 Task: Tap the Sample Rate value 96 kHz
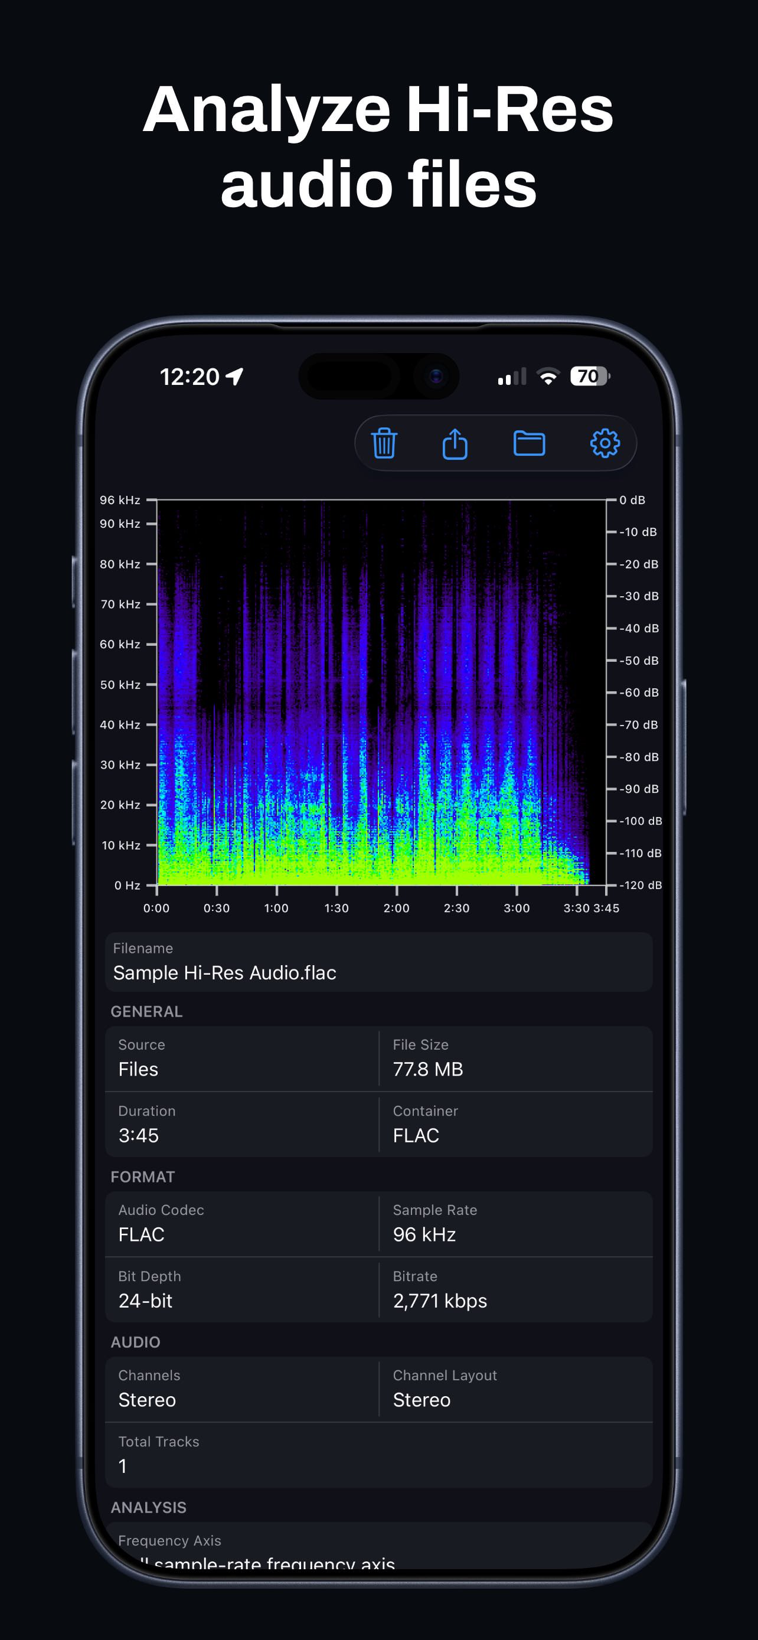[424, 1234]
